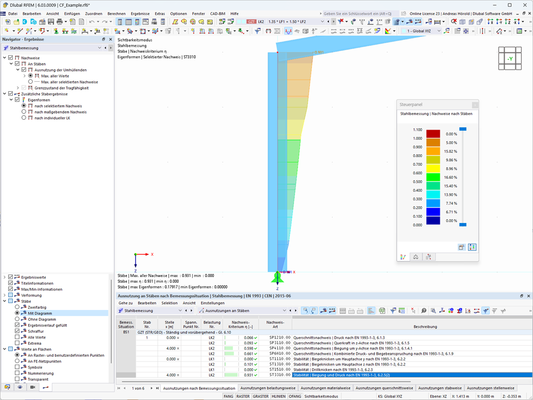The width and height of the screenshot is (533, 400).
Task: Toggle the OFANG status bar button
Action: click(295, 396)
